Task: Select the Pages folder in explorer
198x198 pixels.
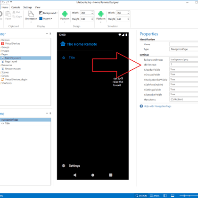Action: (5, 54)
